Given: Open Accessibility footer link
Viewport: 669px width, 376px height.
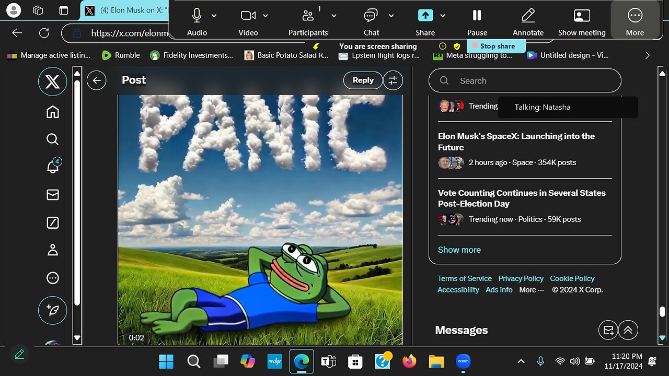Looking at the screenshot, I should pos(458,290).
